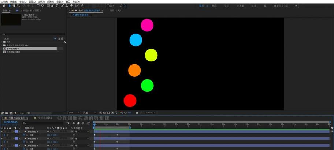
Task: Select the Pan Behind anchor point tool
Action: [42, 6]
